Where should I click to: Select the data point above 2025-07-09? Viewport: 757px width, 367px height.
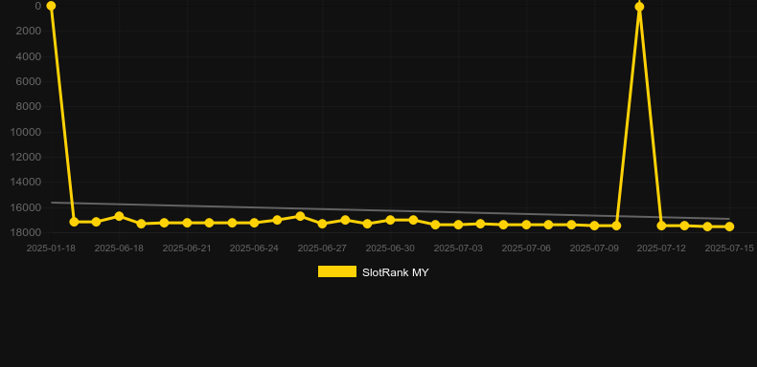pos(594,226)
